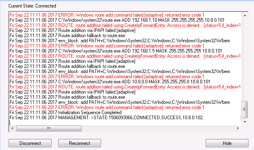Click the first red ERROR log line
This screenshot has height=150, width=254.
(x=107, y=15)
